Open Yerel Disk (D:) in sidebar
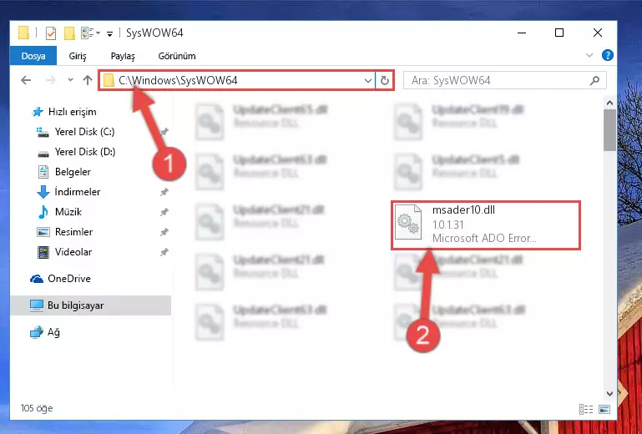The width and height of the screenshot is (642, 434). tap(76, 152)
